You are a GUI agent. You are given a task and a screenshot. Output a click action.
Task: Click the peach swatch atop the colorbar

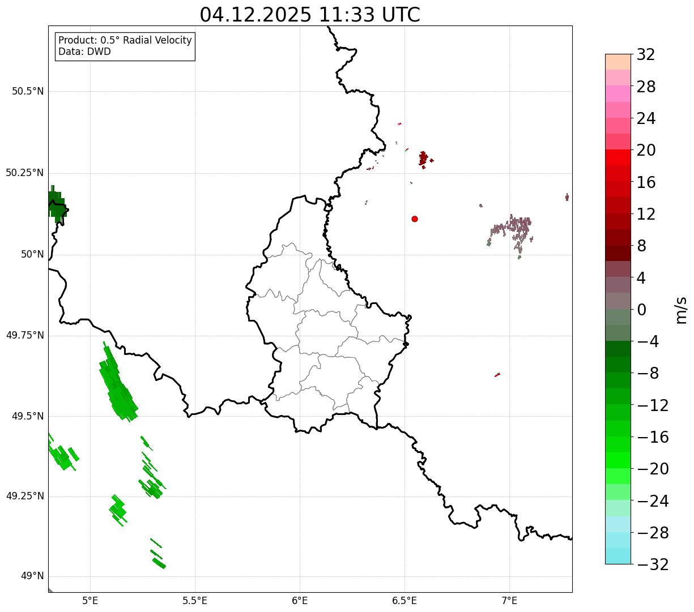coord(618,62)
